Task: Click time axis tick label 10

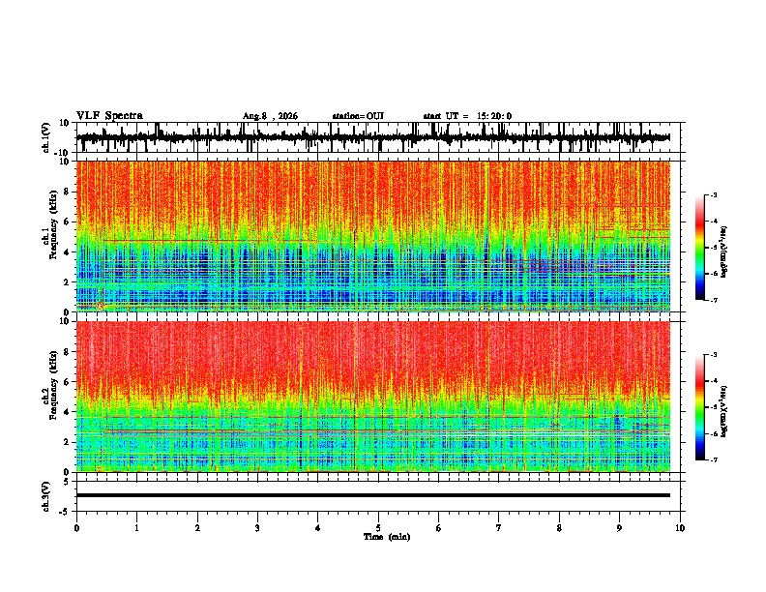Action: [680, 528]
